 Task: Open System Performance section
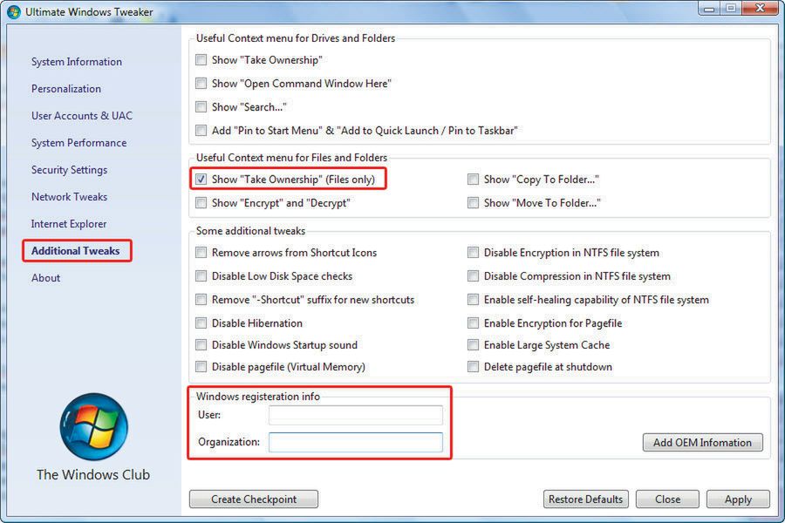79,143
